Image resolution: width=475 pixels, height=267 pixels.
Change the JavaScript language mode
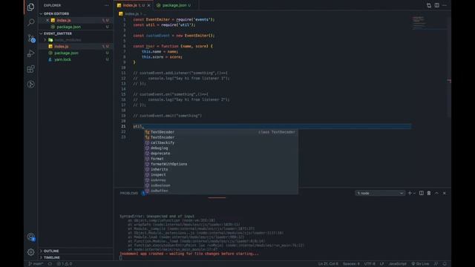[x=398, y=264]
